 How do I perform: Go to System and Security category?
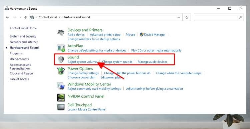point(23,36)
